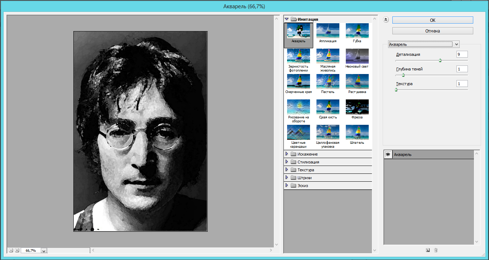
Task: Zoom in preview with plus button
Action: pyautogui.click(x=17, y=250)
